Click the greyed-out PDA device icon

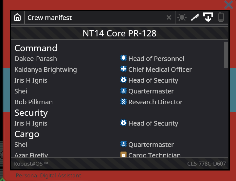pyautogui.click(x=221, y=17)
